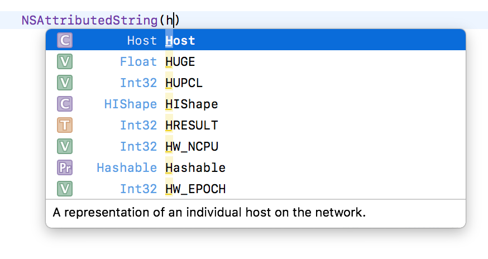Image resolution: width=488 pixels, height=259 pixels.
Task: Select the HW_NCPU suggestion
Action: (256, 146)
